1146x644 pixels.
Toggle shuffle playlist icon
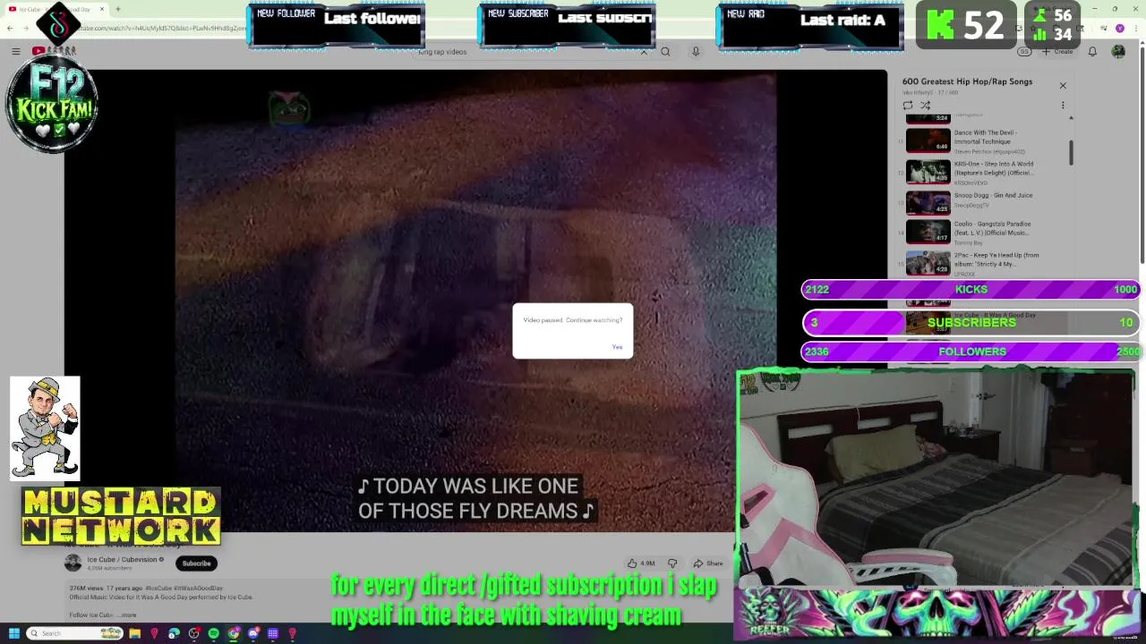[926, 106]
